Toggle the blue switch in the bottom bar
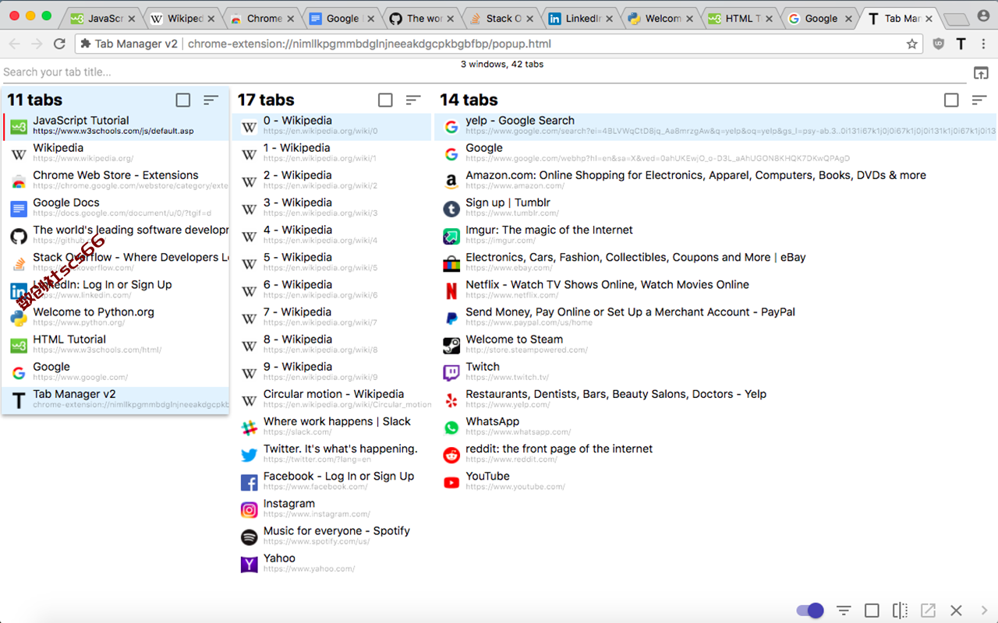This screenshot has width=998, height=623. 810,611
